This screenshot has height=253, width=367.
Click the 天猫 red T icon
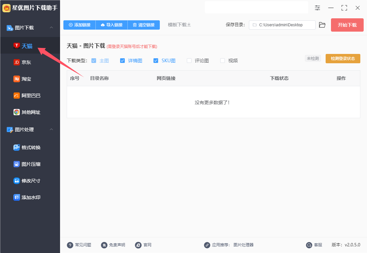pyautogui.click(x=17, y=46)
